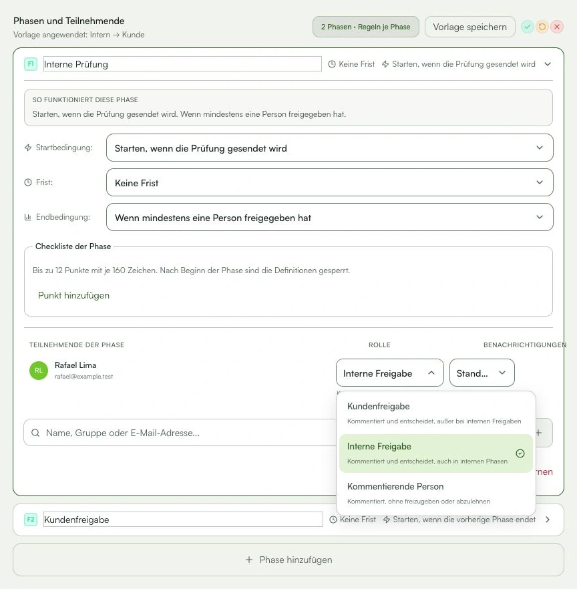Click the red X discard icon
Viewport: 577px width, 589px height.
point(557,27)
